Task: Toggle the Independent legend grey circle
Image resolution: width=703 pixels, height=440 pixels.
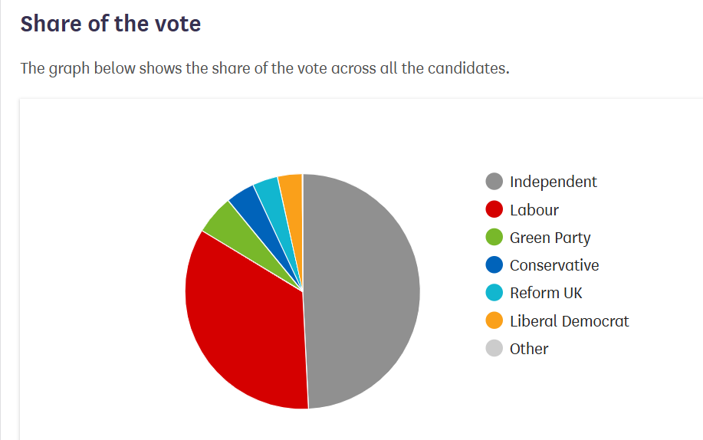Action: (x=494, y=182)
